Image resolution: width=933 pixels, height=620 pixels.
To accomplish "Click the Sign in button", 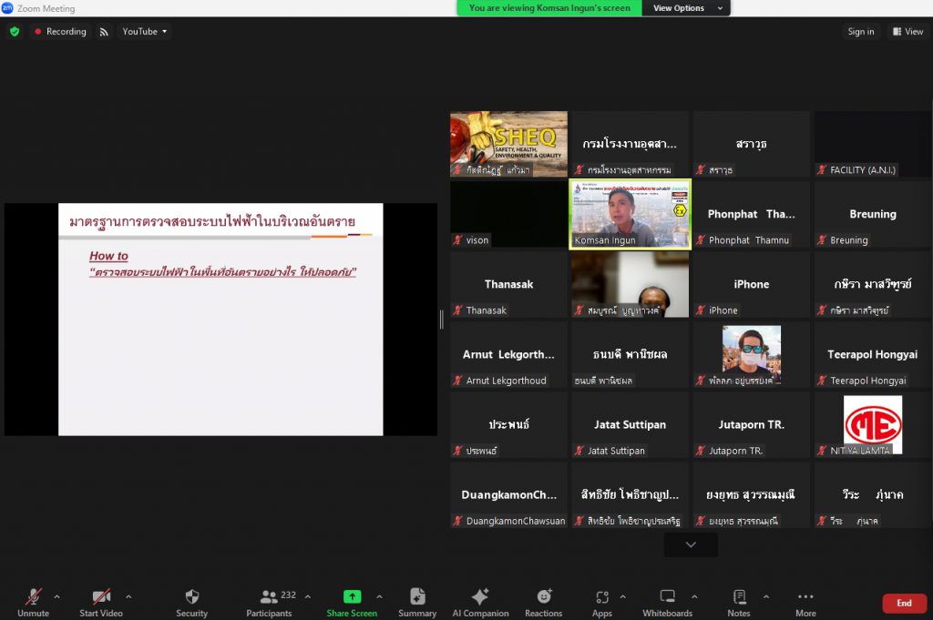I will [x=861, y=31].
